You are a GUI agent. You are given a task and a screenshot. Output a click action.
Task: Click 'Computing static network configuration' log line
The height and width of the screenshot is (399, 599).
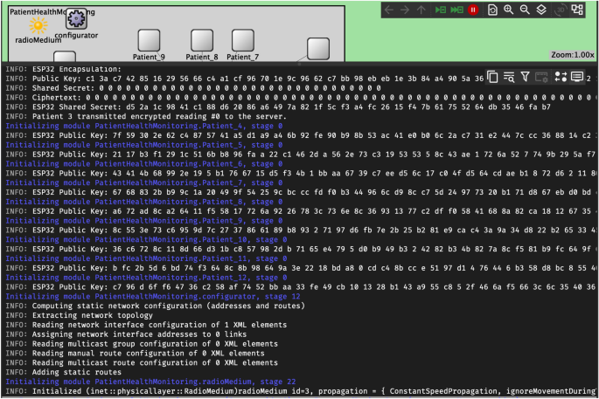point(155,306)
